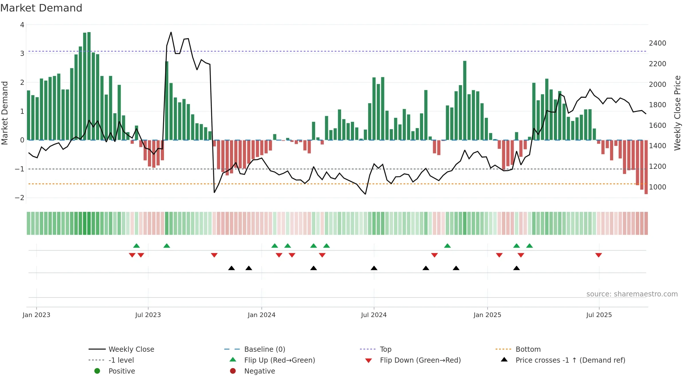Toggle the Weekly Close legend entry

click(x=122, y=349)
